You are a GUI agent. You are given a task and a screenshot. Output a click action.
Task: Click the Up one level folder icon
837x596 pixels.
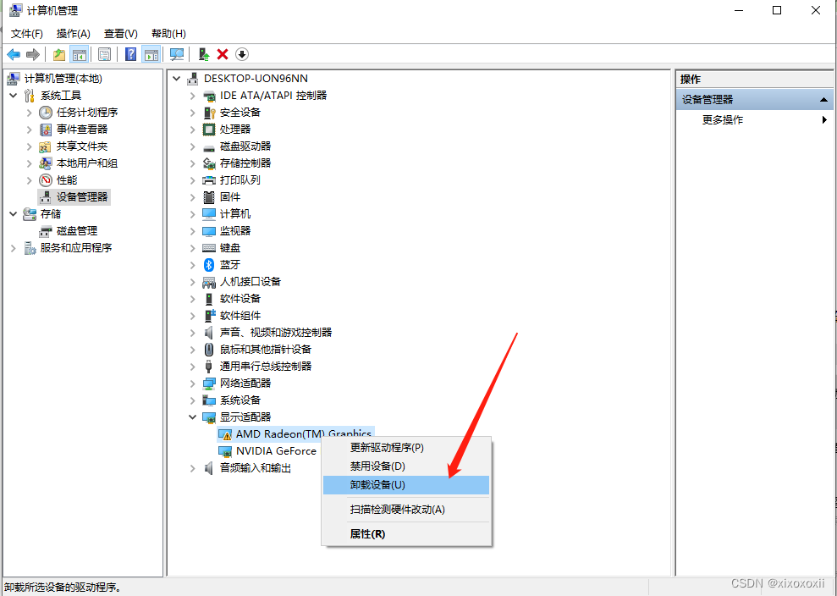click(x=59, y=54)
